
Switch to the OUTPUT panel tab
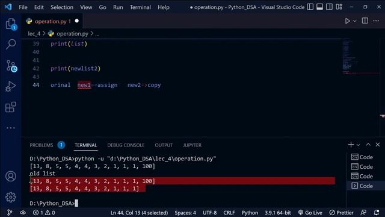click(x=164, y=145)
